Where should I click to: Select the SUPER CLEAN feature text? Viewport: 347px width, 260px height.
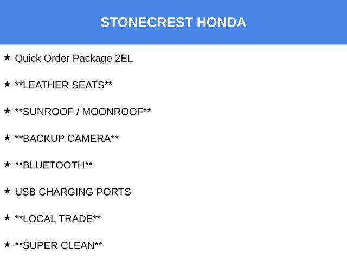(x=59, y=245)
